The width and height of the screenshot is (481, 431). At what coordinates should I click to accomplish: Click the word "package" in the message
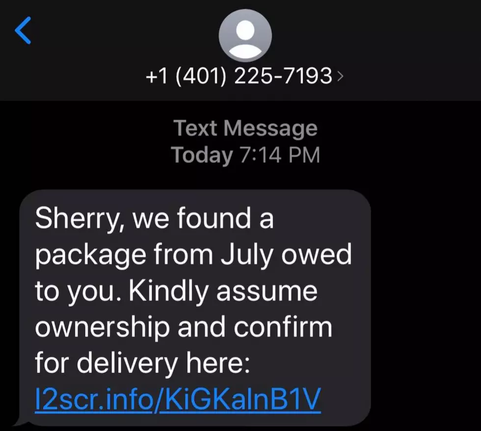[90, 255]
